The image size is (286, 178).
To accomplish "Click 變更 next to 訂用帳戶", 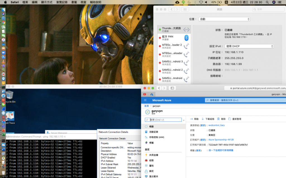I will tap(203, 140).
